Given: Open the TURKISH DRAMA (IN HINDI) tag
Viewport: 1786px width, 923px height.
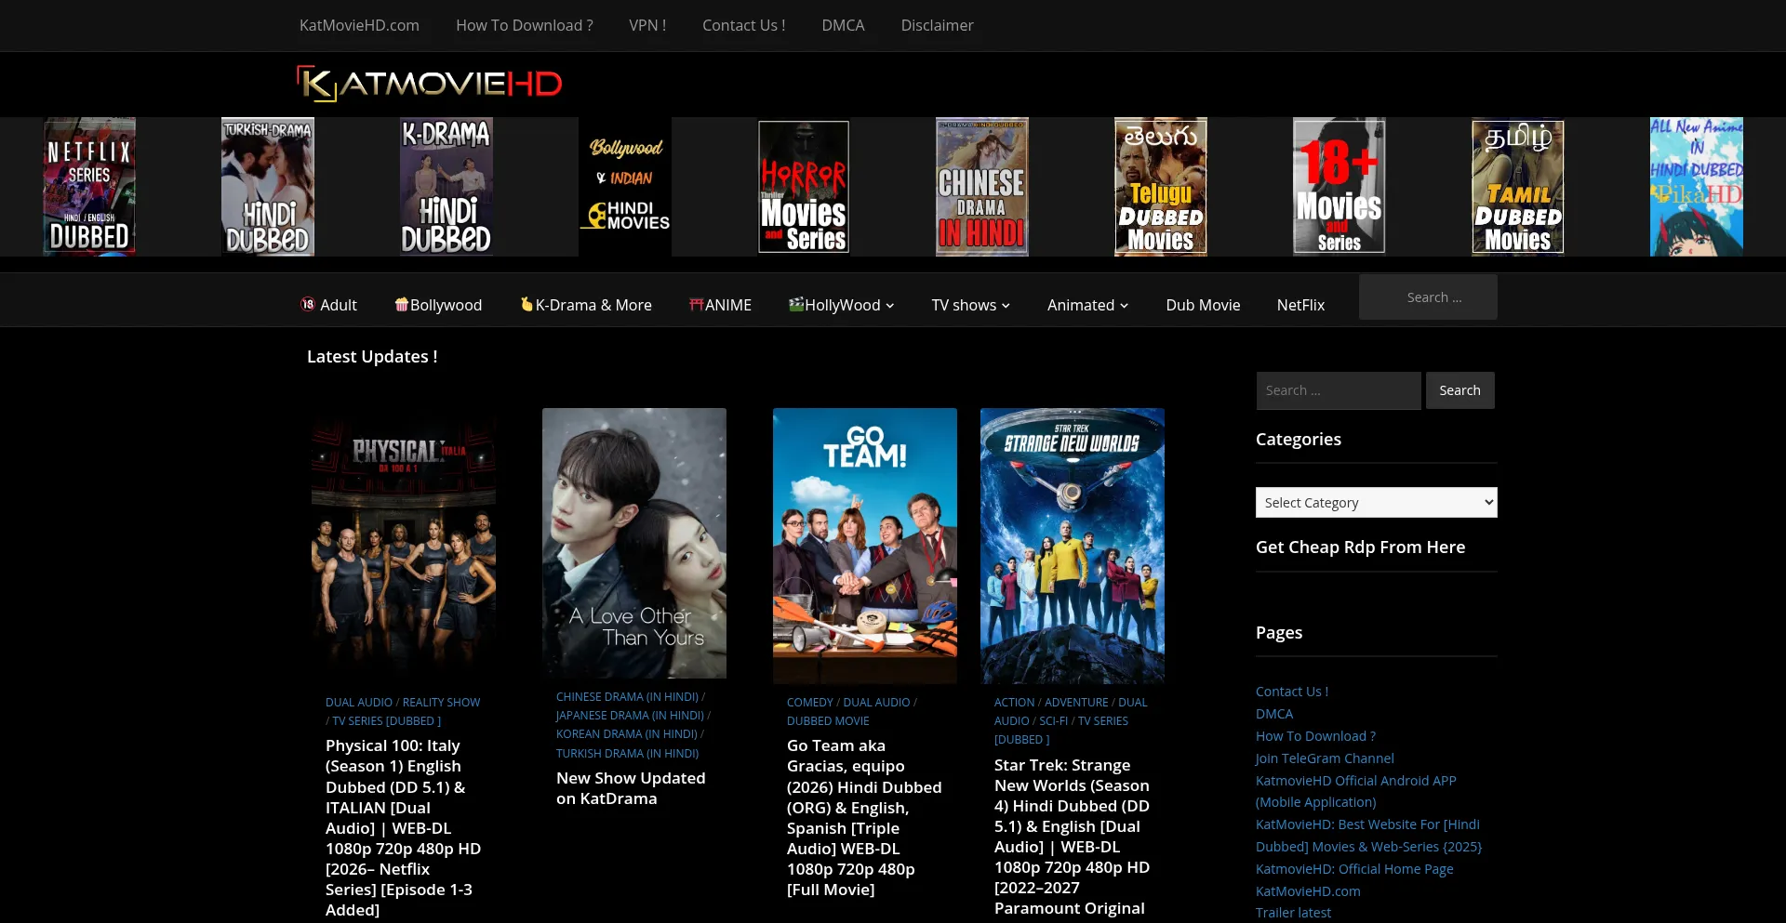Looking at the screenshot, I should click(x=627, y=754).
